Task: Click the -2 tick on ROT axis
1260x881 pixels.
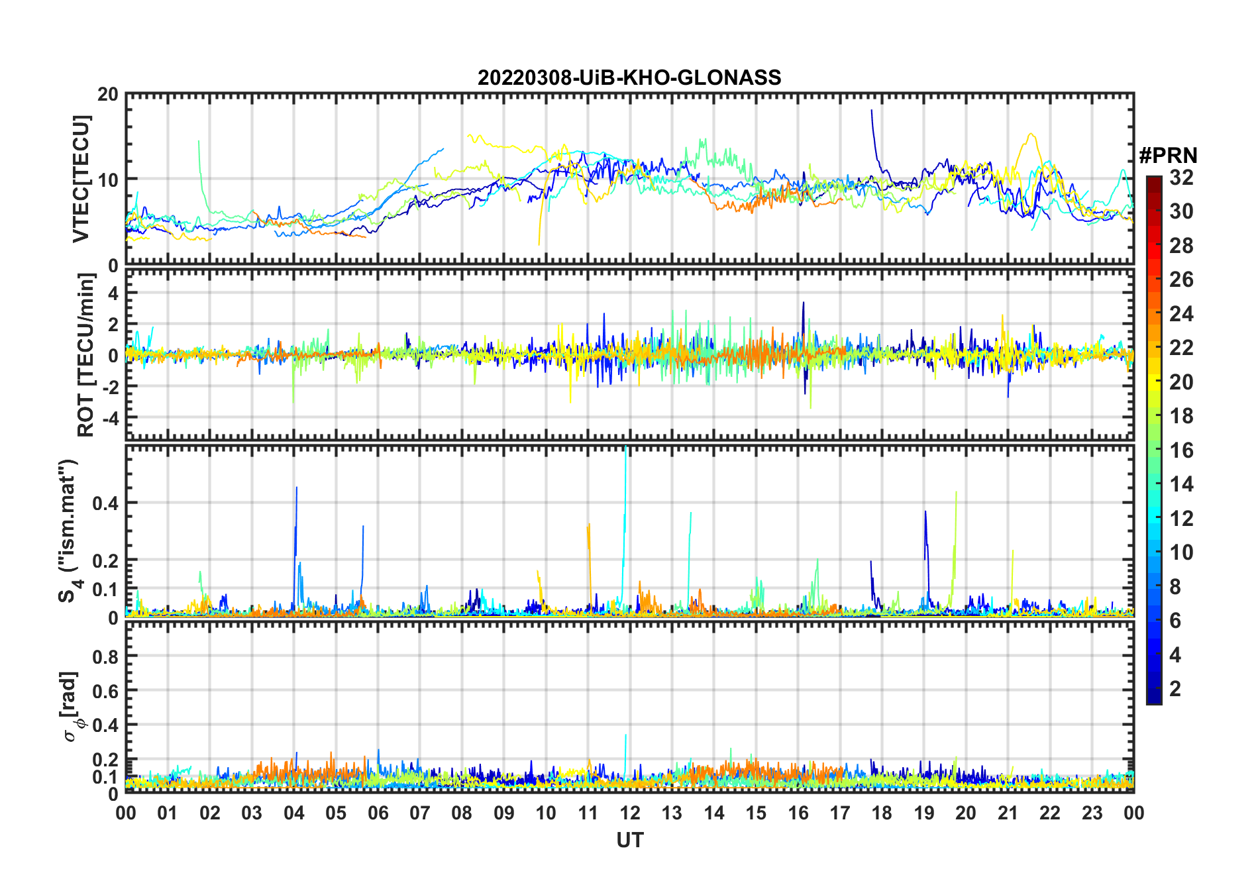Action: (x=109, y=387)
